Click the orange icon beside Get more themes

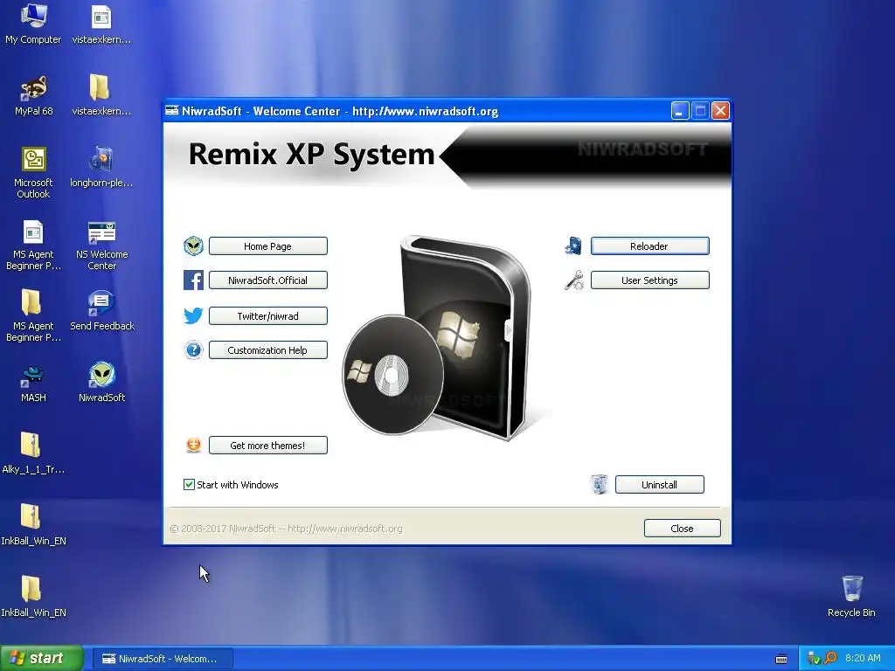(193, 445)
